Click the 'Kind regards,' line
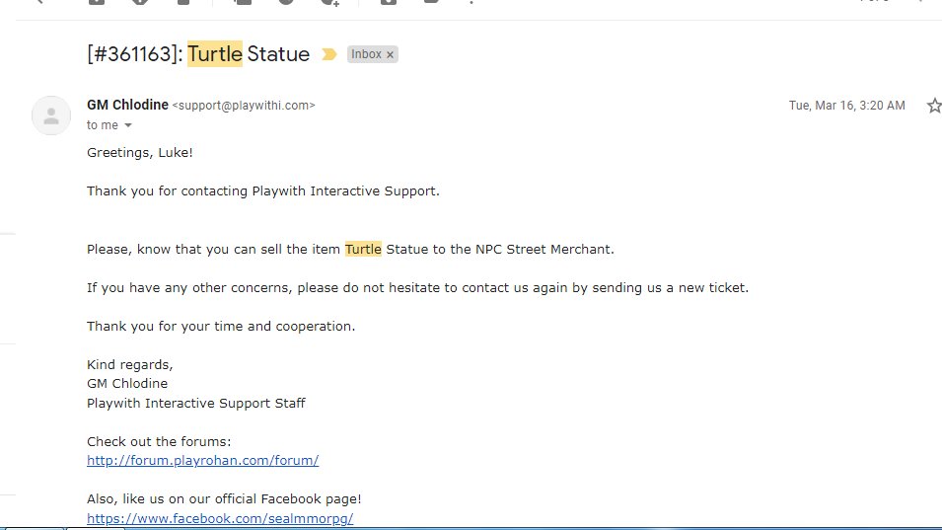The height and width of the screenshot is (530, 942). [x=130, y=365]
